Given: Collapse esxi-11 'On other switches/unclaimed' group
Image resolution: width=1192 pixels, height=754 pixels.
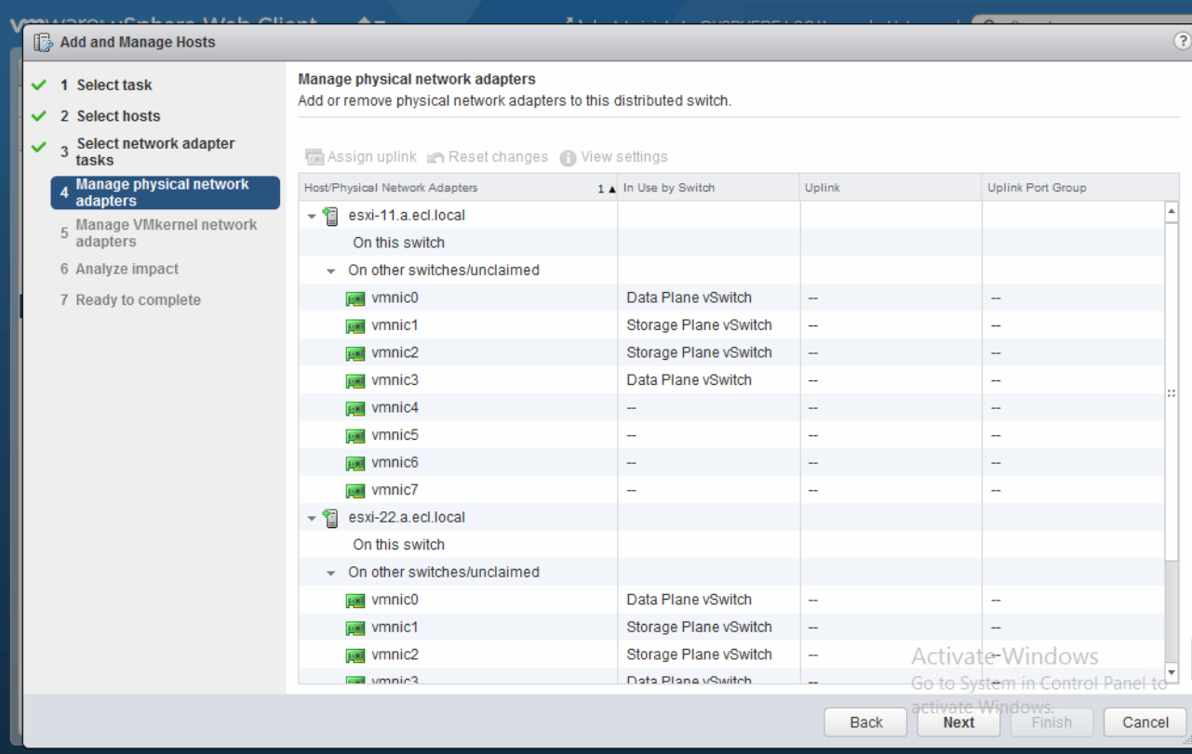Looking at the screenshot, I should pyautogui.click(x=330, y=271).
